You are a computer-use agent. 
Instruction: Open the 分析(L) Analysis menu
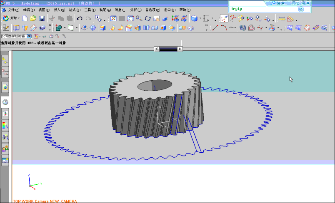[136, 10]
